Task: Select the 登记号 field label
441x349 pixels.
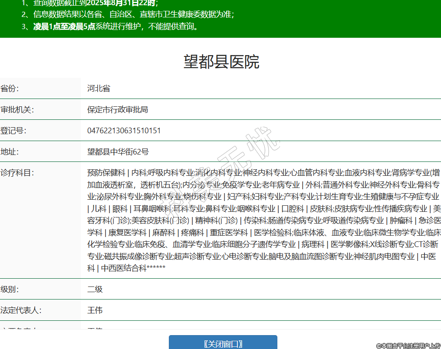Action: (x=14, y=131)
